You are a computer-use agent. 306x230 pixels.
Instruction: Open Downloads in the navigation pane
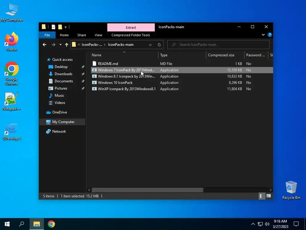pyautogui.click(x=63, y=74)
